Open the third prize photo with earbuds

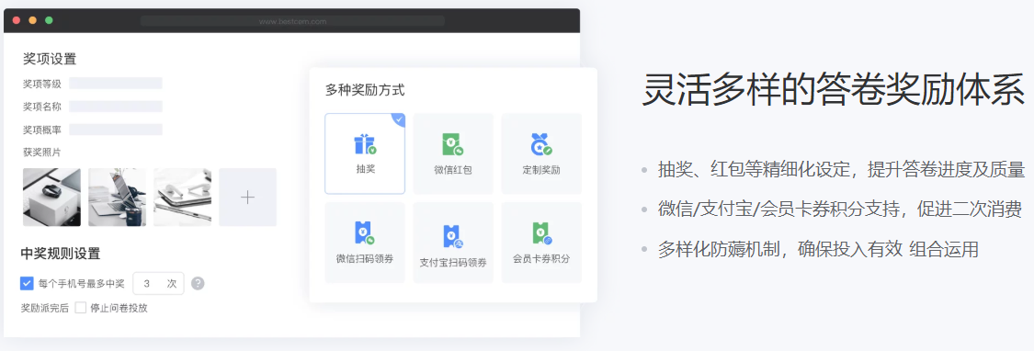pyautogui.click(x=183, y=198)
